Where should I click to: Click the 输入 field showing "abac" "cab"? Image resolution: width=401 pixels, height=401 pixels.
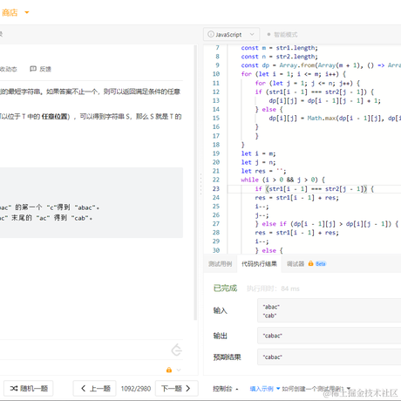[x=329, y=311]
